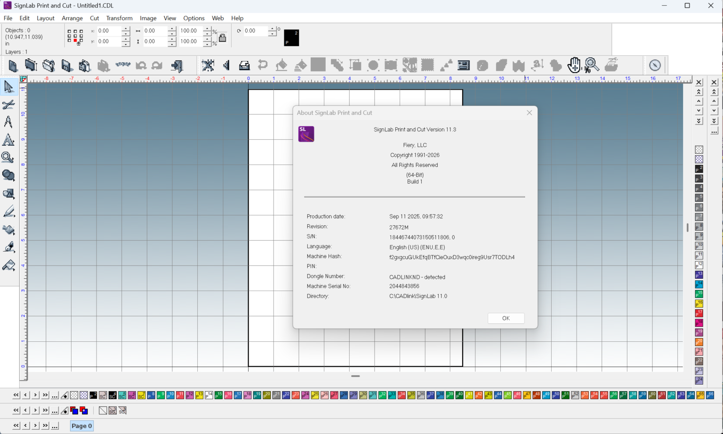
Task: Click the compass icon on toolbar
Action: tap(655, 65)
